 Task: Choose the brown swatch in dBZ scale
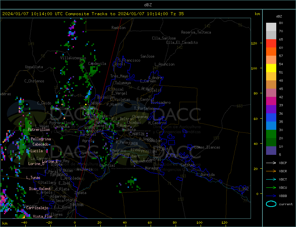click(x=271, y=85)
